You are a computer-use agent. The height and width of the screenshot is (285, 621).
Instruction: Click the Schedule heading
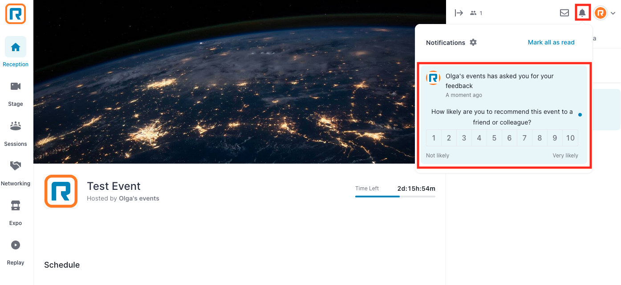[x=62, y=265]
